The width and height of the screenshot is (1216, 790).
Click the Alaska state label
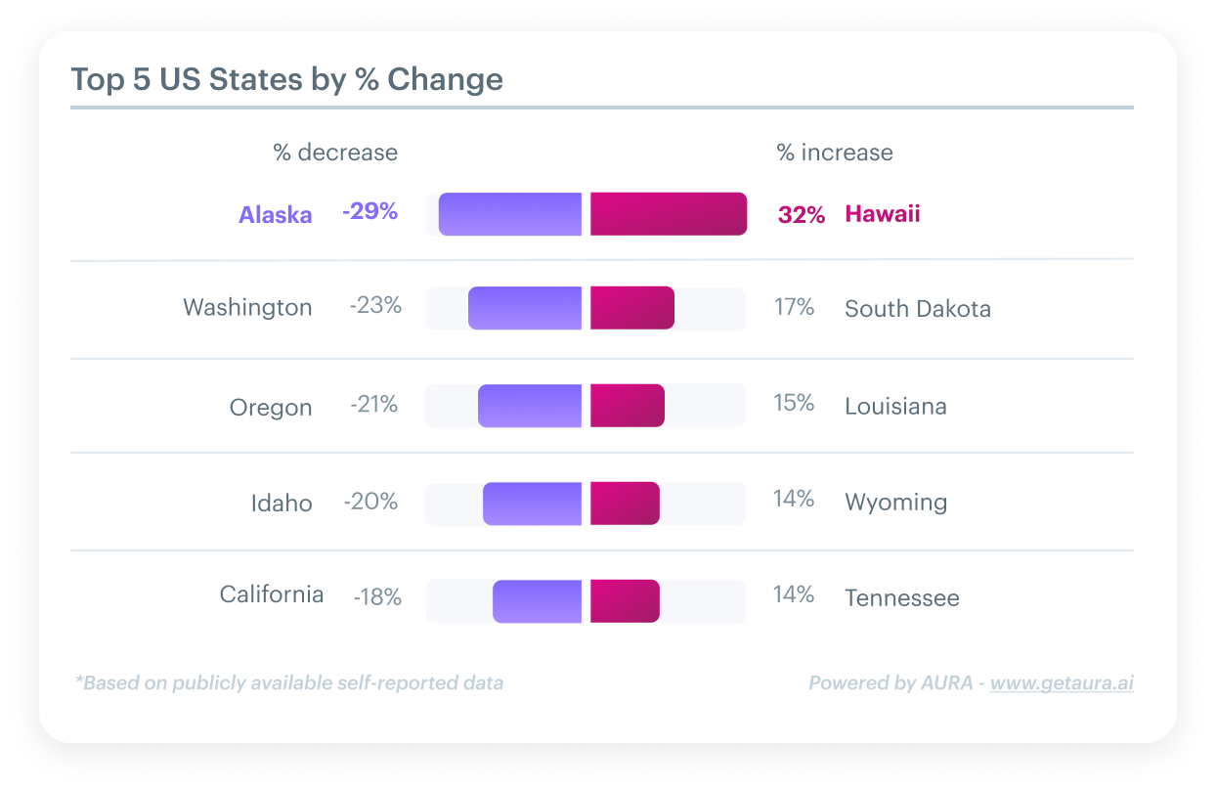pyautogui.click(x=276, y=215)
